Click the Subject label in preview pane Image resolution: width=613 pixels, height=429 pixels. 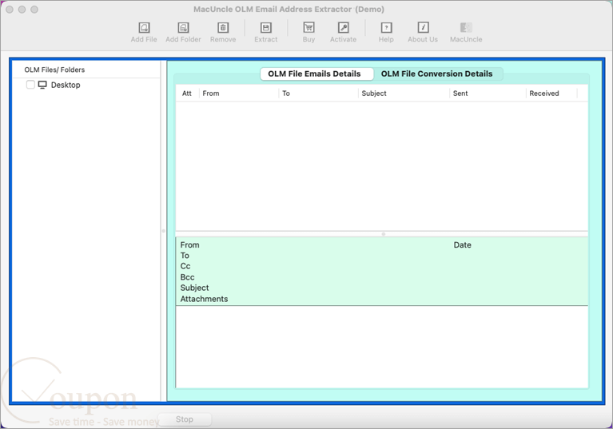pos(195,288)
